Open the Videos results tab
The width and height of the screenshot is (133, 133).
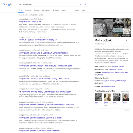(x=55, y=10)
